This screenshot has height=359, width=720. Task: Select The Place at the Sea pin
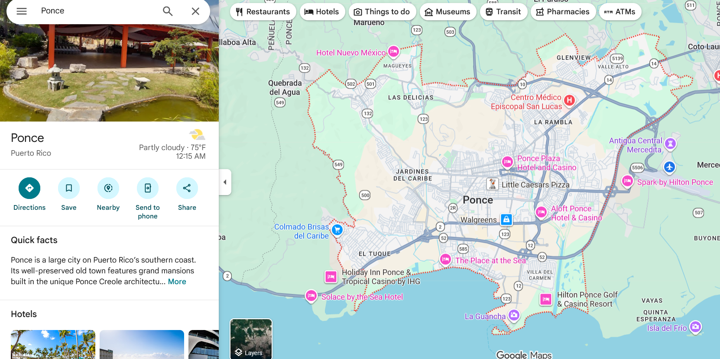[x=445, y=260]
